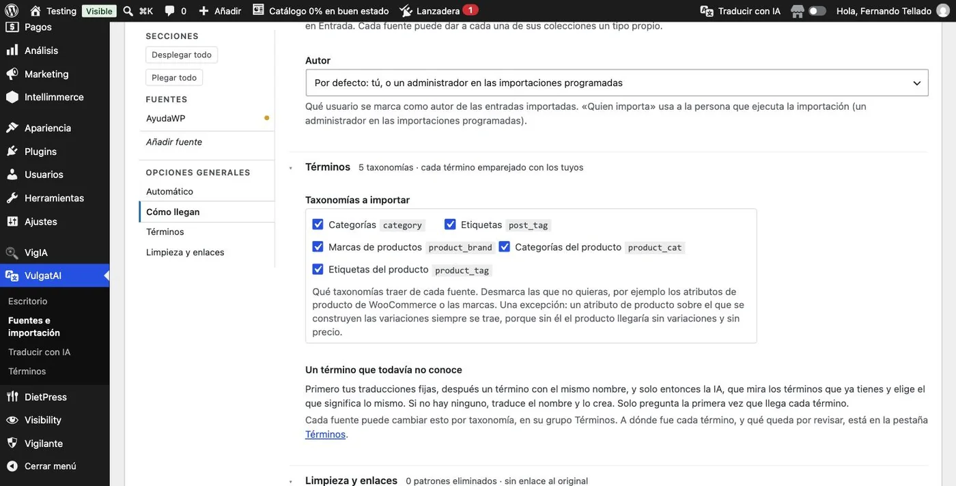Click the VulgatAI translate icon
This screenshot has height=486, width=956.
tap(12, 276)
